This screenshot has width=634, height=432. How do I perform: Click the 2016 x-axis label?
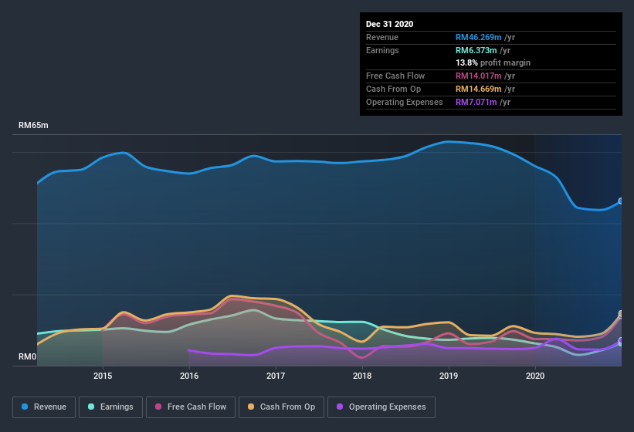[189, 376]
